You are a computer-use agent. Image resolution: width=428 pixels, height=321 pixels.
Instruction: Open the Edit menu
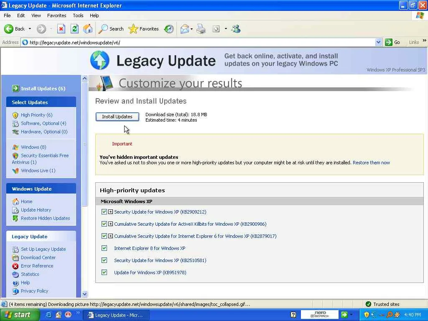[21, 15]
